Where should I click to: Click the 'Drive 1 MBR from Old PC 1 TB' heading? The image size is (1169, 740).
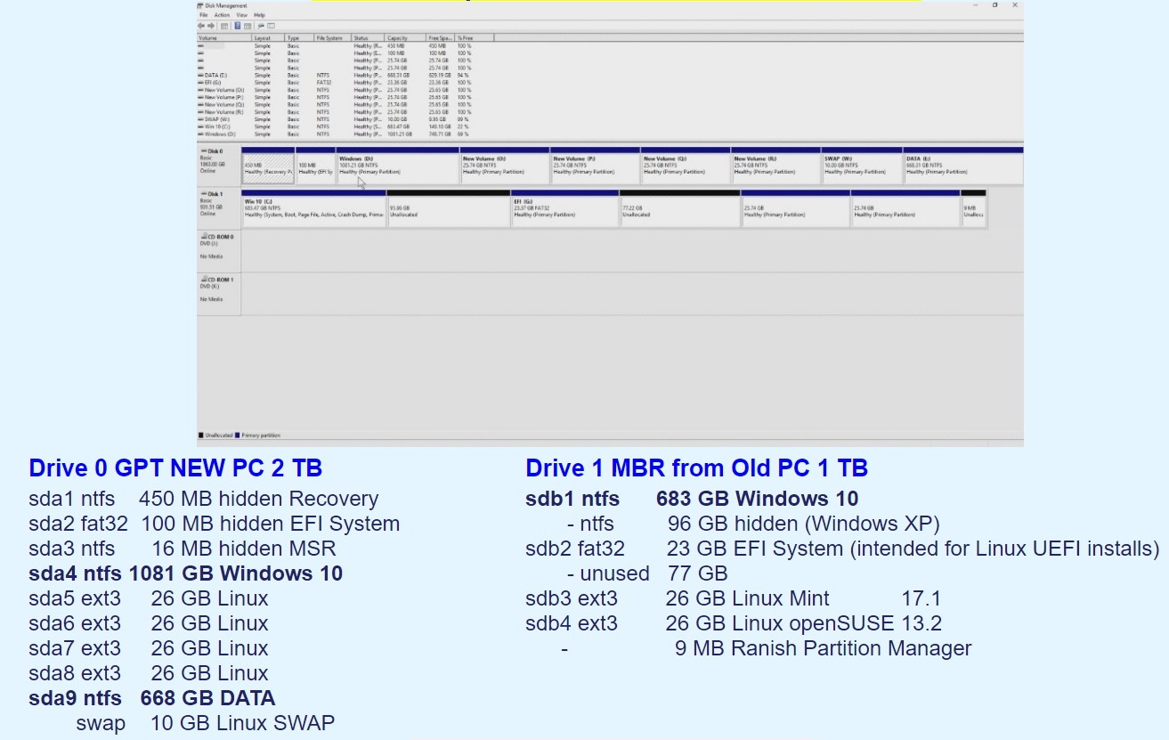696,468
